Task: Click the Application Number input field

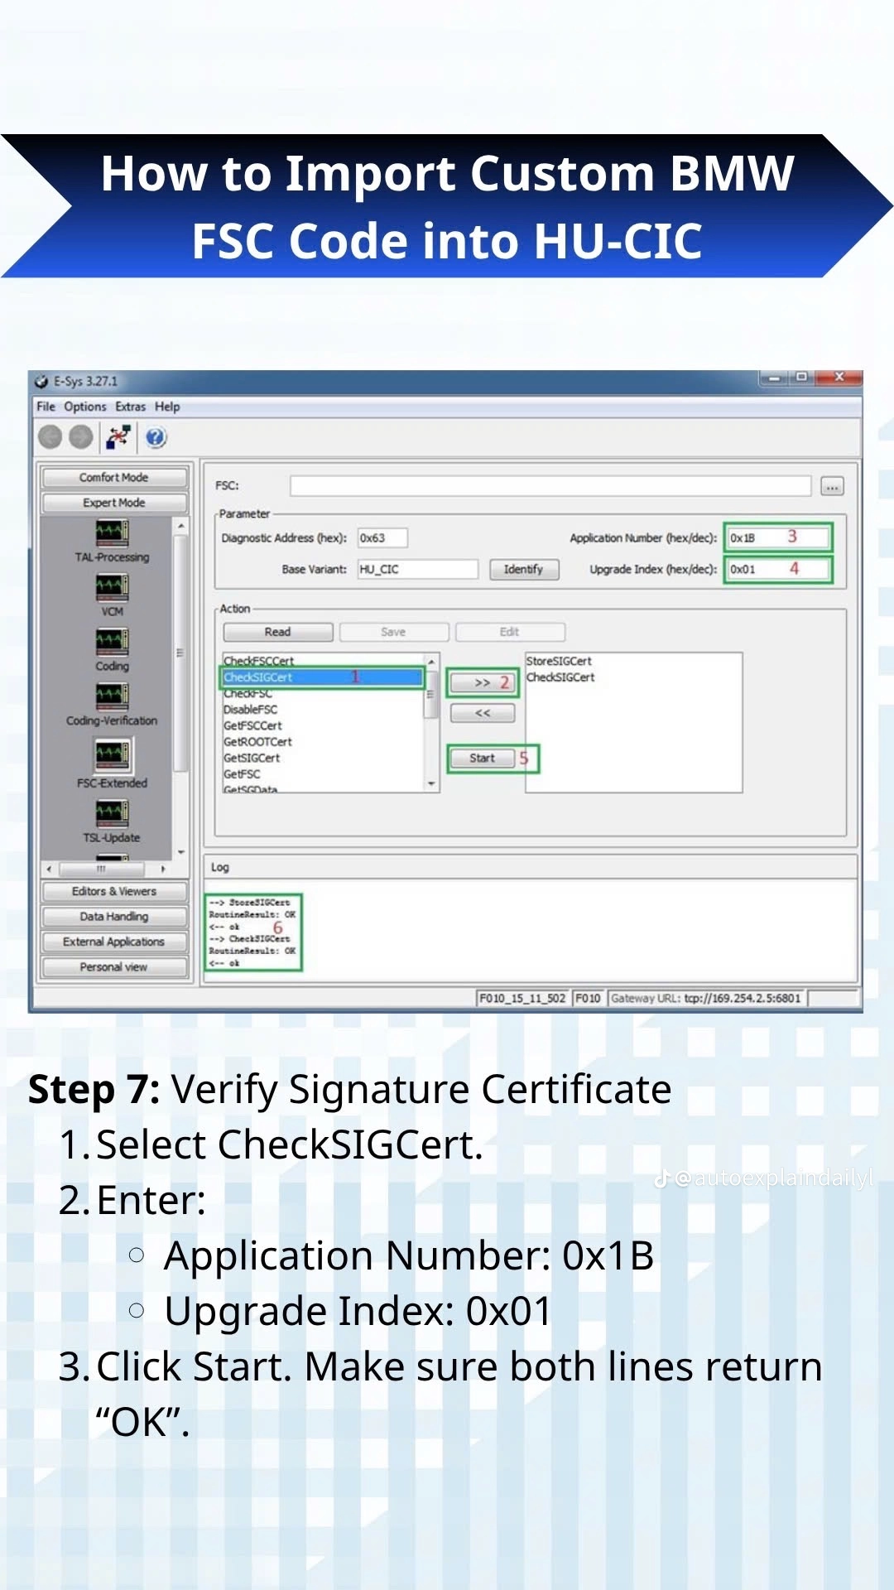Action: coord(777,537)
